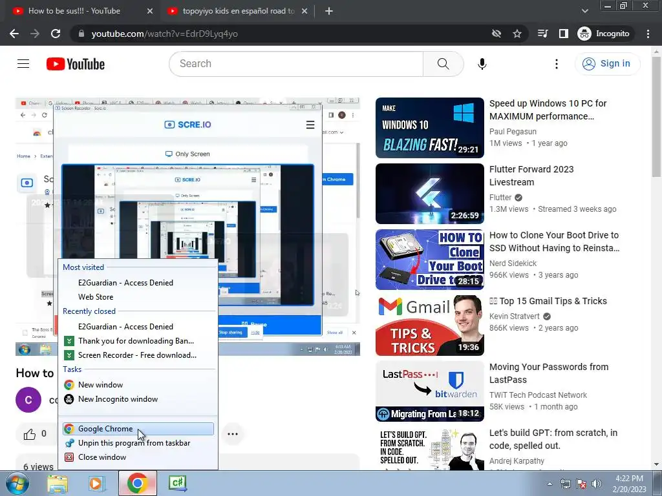Open the C# application taskbar icon
The width and height of the screenshot is (662, 496).
point(178,483)
